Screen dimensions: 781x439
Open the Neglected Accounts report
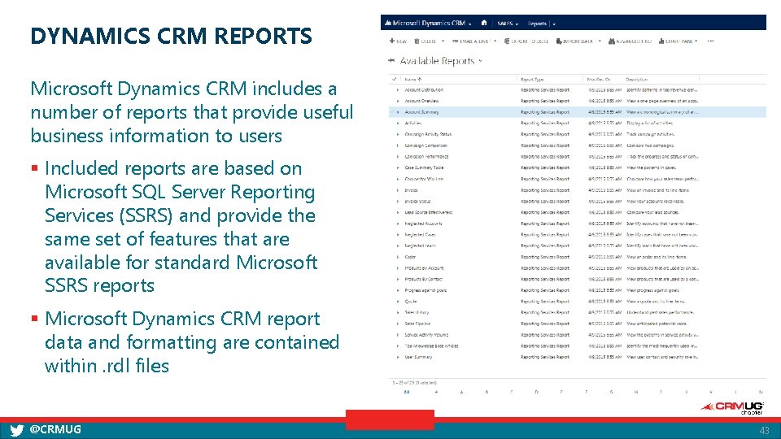(x=423, y=224)
